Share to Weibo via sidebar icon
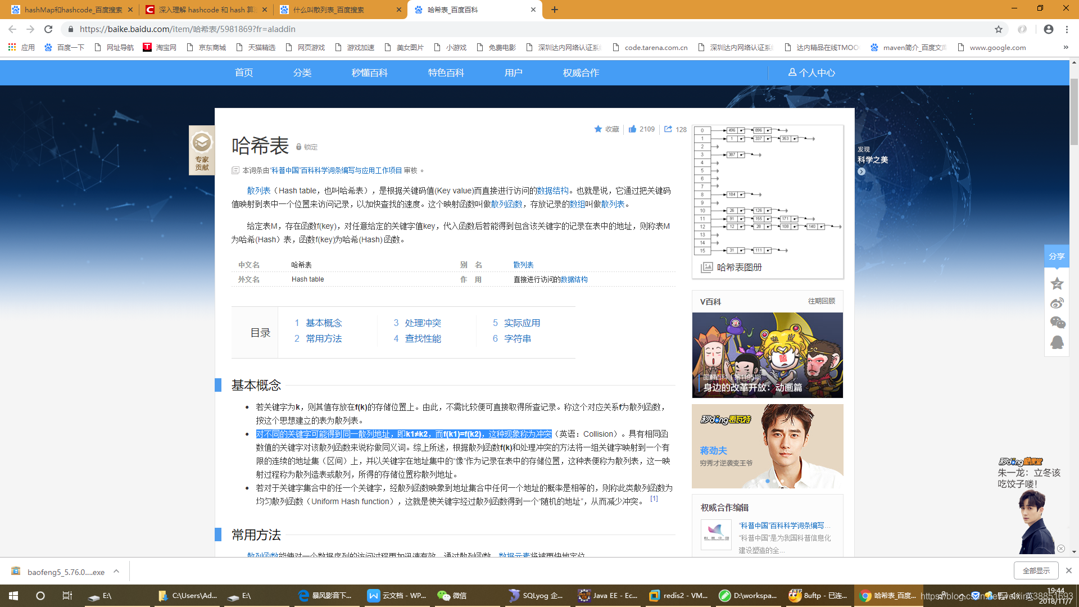The width and height of the screenshot is (1079, 607). pyautogui.click(x=1057, y=303)
